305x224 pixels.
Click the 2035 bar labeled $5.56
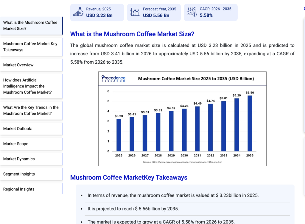tap(250, 123)
